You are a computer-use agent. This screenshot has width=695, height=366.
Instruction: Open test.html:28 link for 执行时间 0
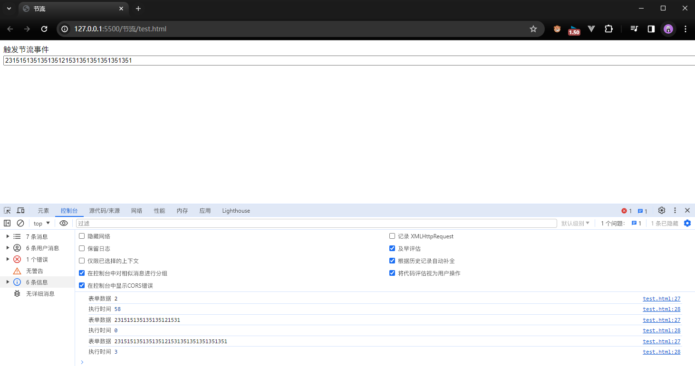tap(662, 330)
